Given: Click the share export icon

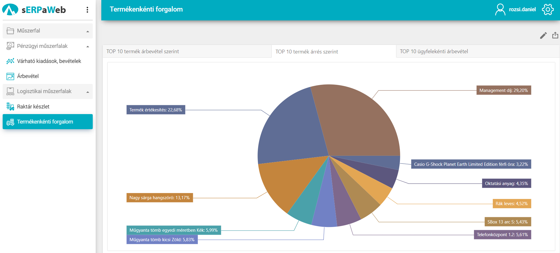Looking at the screenshot, I should [555, 35].
